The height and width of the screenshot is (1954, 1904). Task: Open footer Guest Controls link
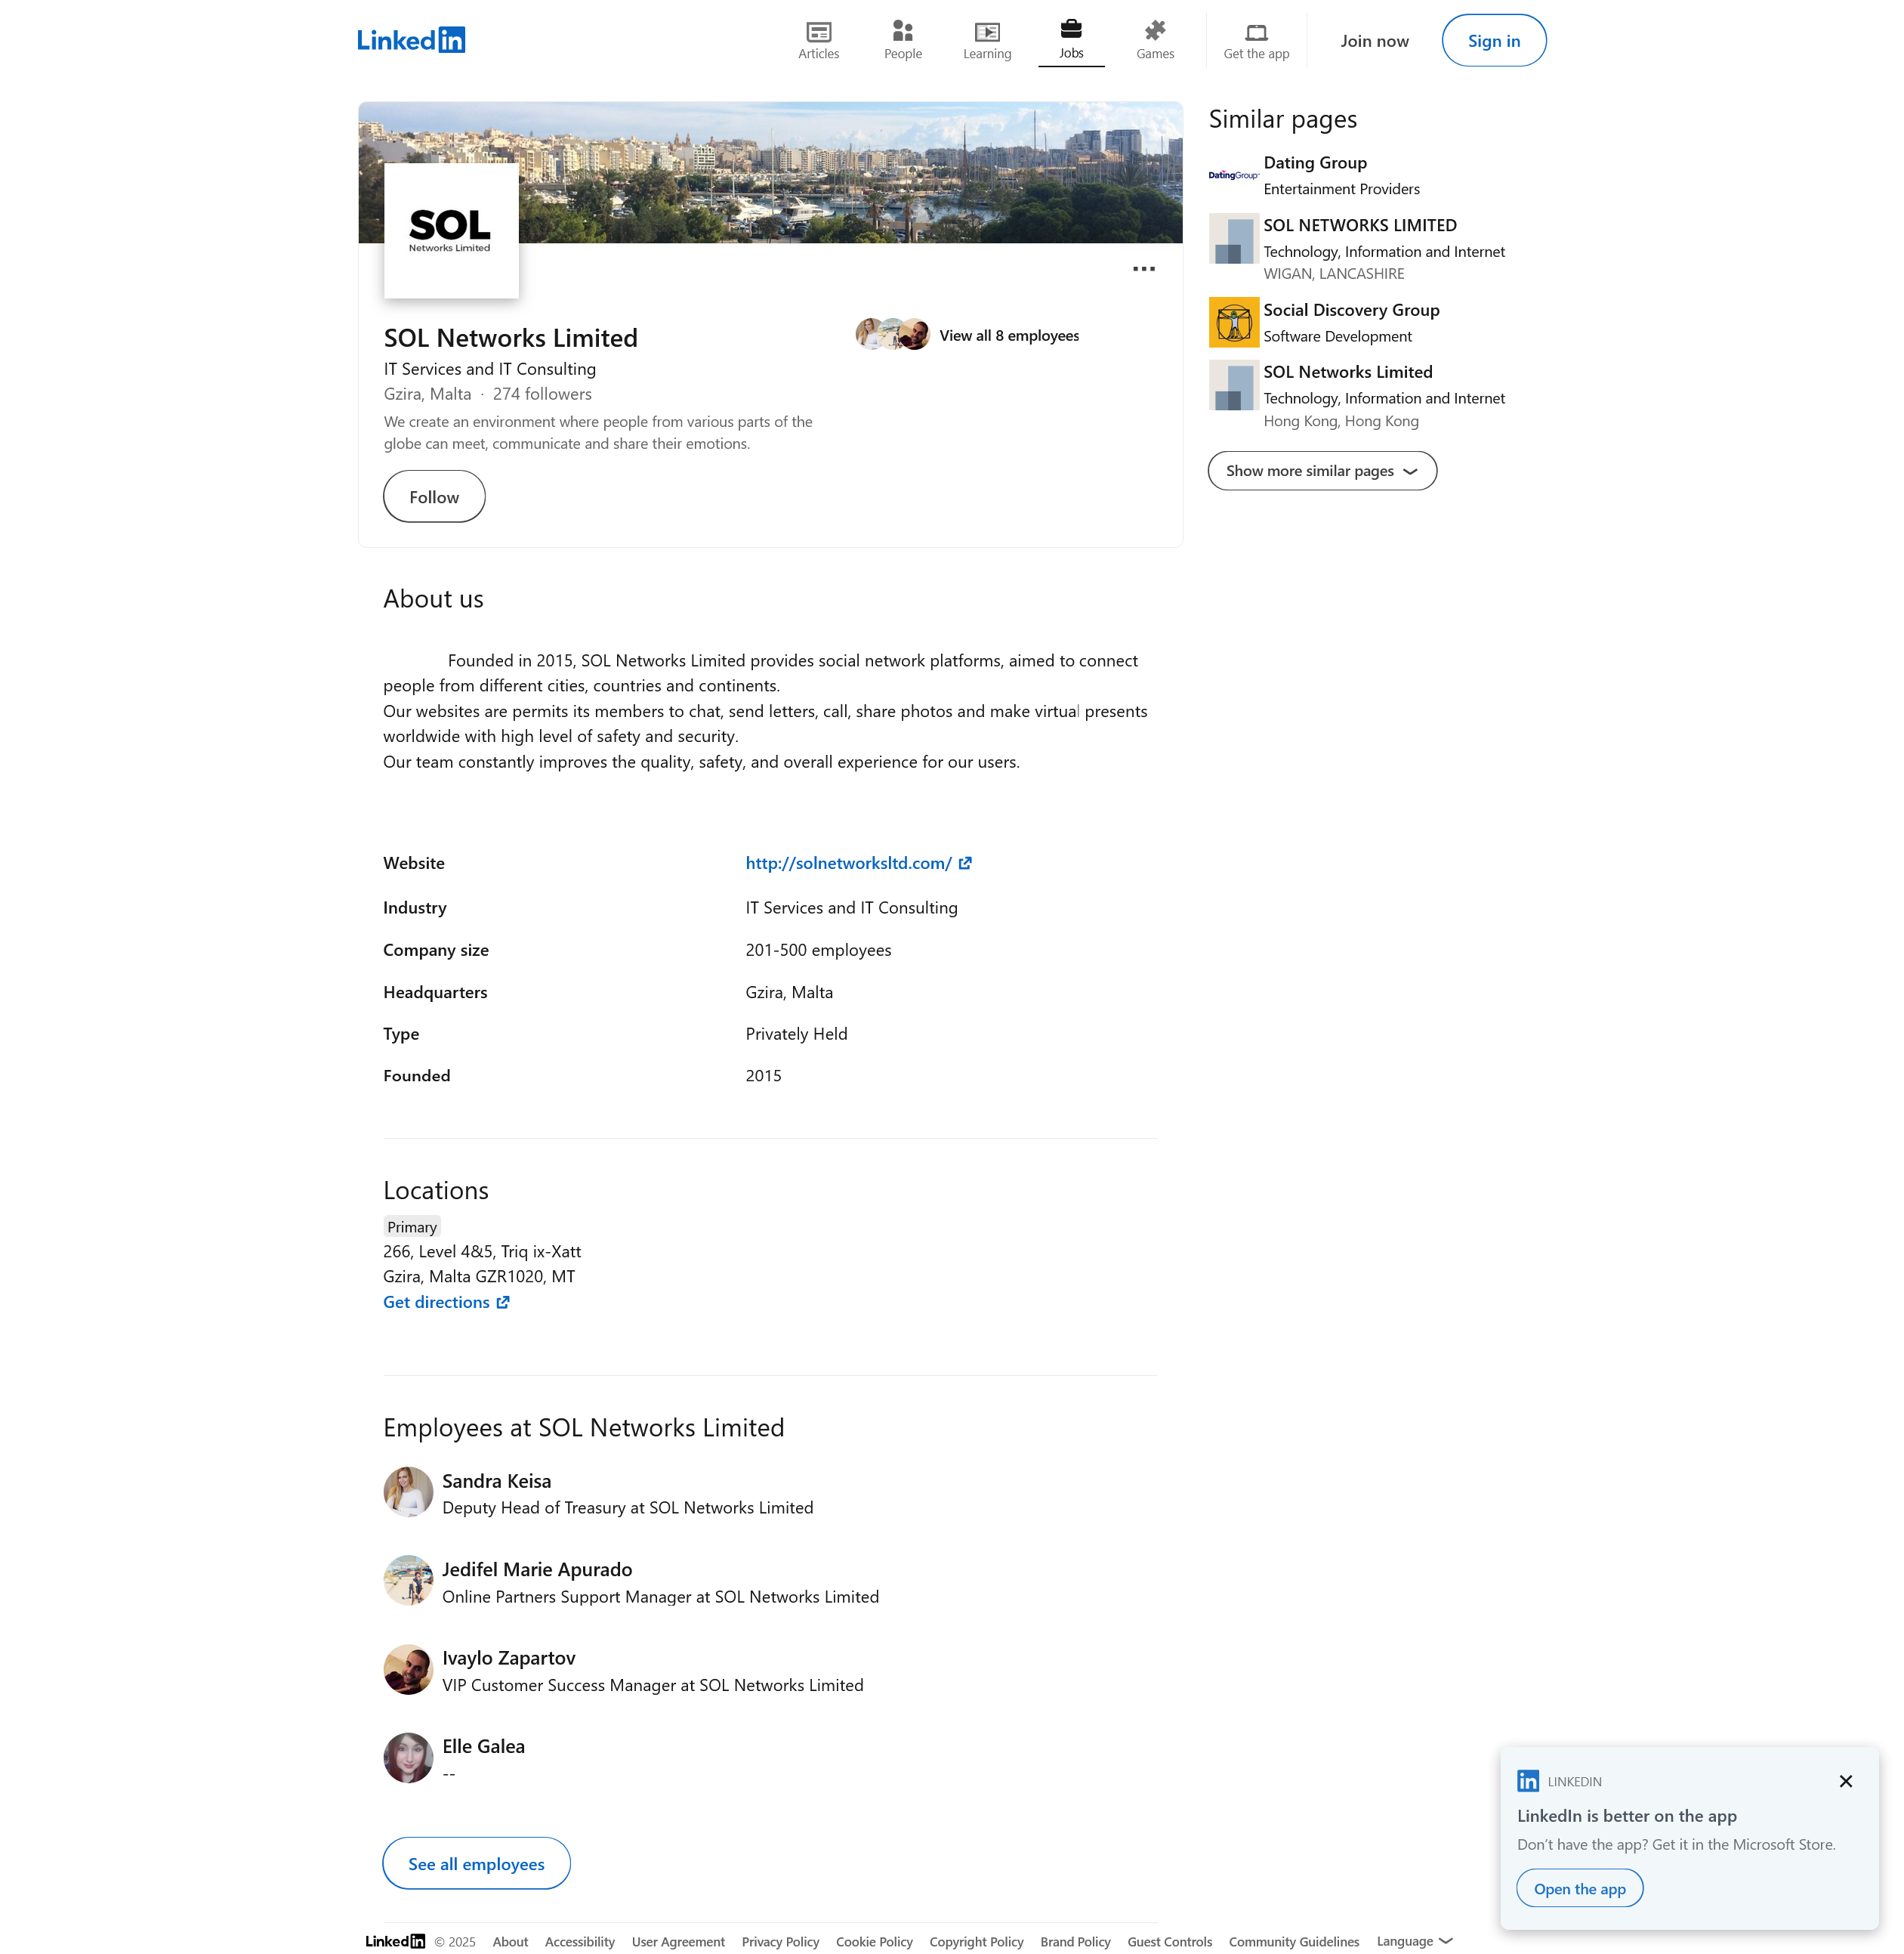[1169, 1942]
